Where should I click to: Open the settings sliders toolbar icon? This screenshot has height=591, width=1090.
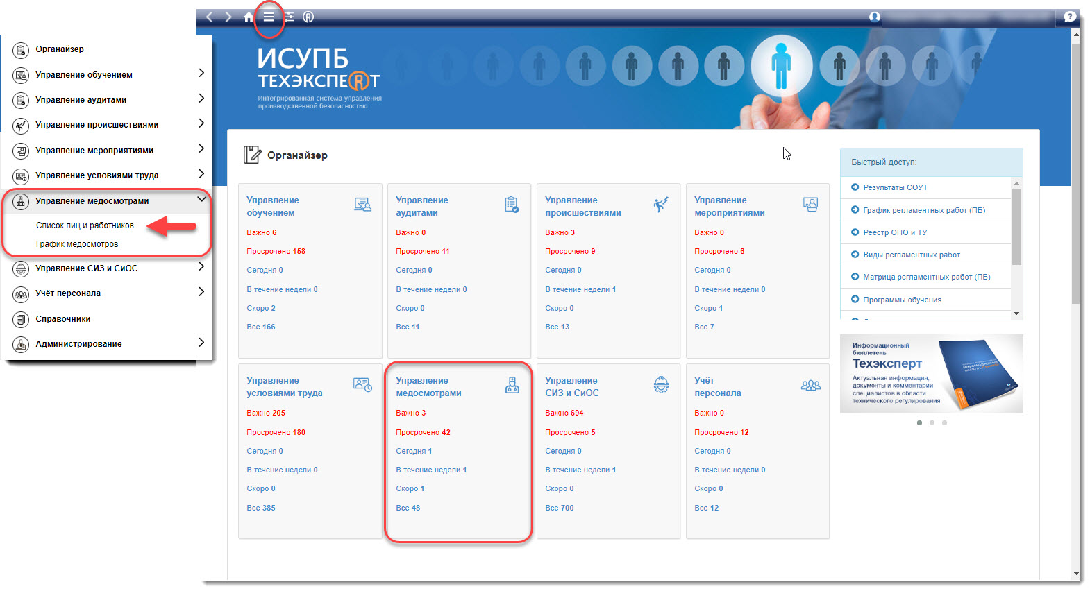pos(289,17)
